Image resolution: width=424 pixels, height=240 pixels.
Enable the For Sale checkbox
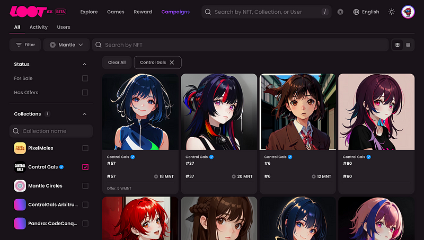85,78
